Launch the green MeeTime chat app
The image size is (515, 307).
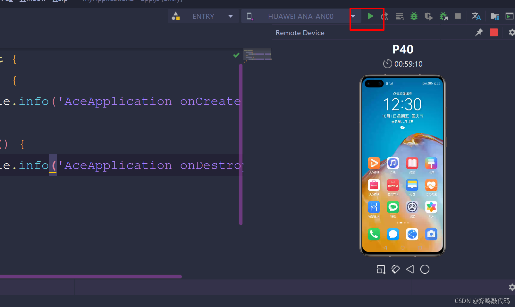(x=393, y=207)
